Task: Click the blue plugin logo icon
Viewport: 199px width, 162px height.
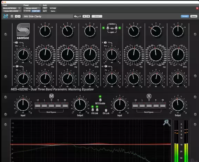Action: point(6,16)
